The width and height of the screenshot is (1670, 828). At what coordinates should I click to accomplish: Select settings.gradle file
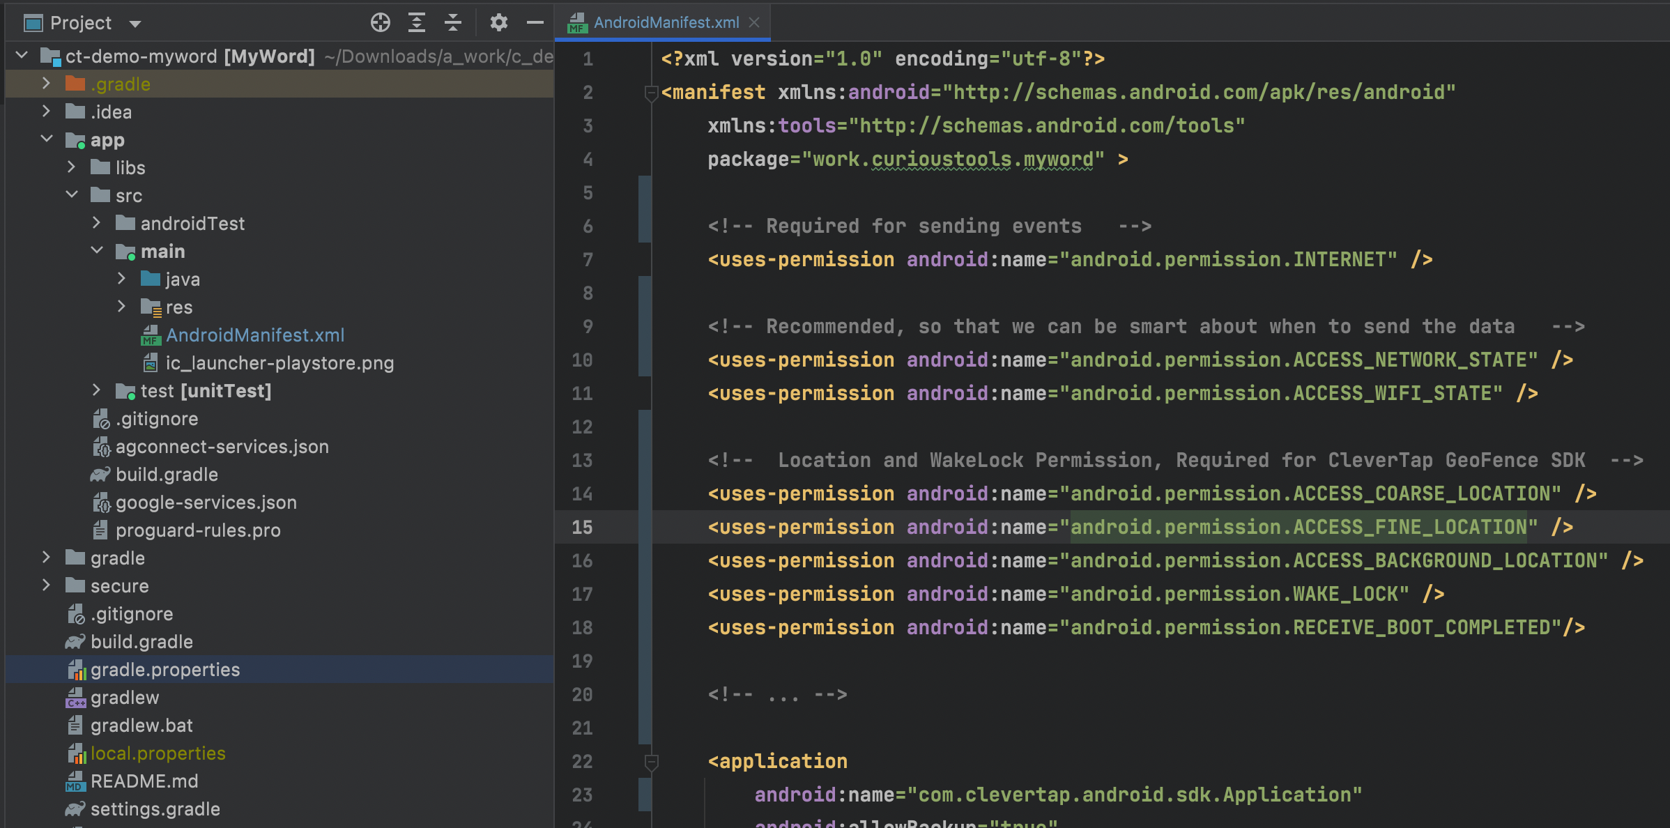click(x=155, y=809)
